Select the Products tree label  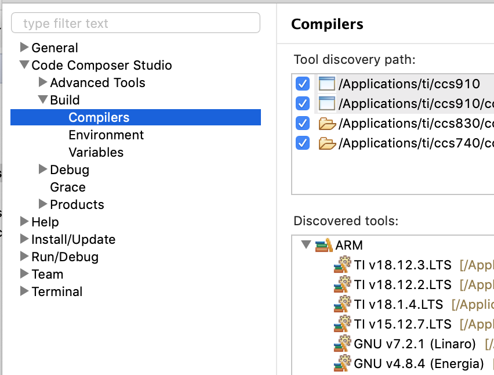click(x=77, y=205)
